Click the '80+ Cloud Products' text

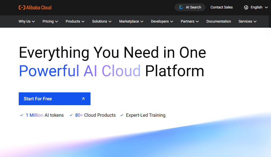coord(95,115)
